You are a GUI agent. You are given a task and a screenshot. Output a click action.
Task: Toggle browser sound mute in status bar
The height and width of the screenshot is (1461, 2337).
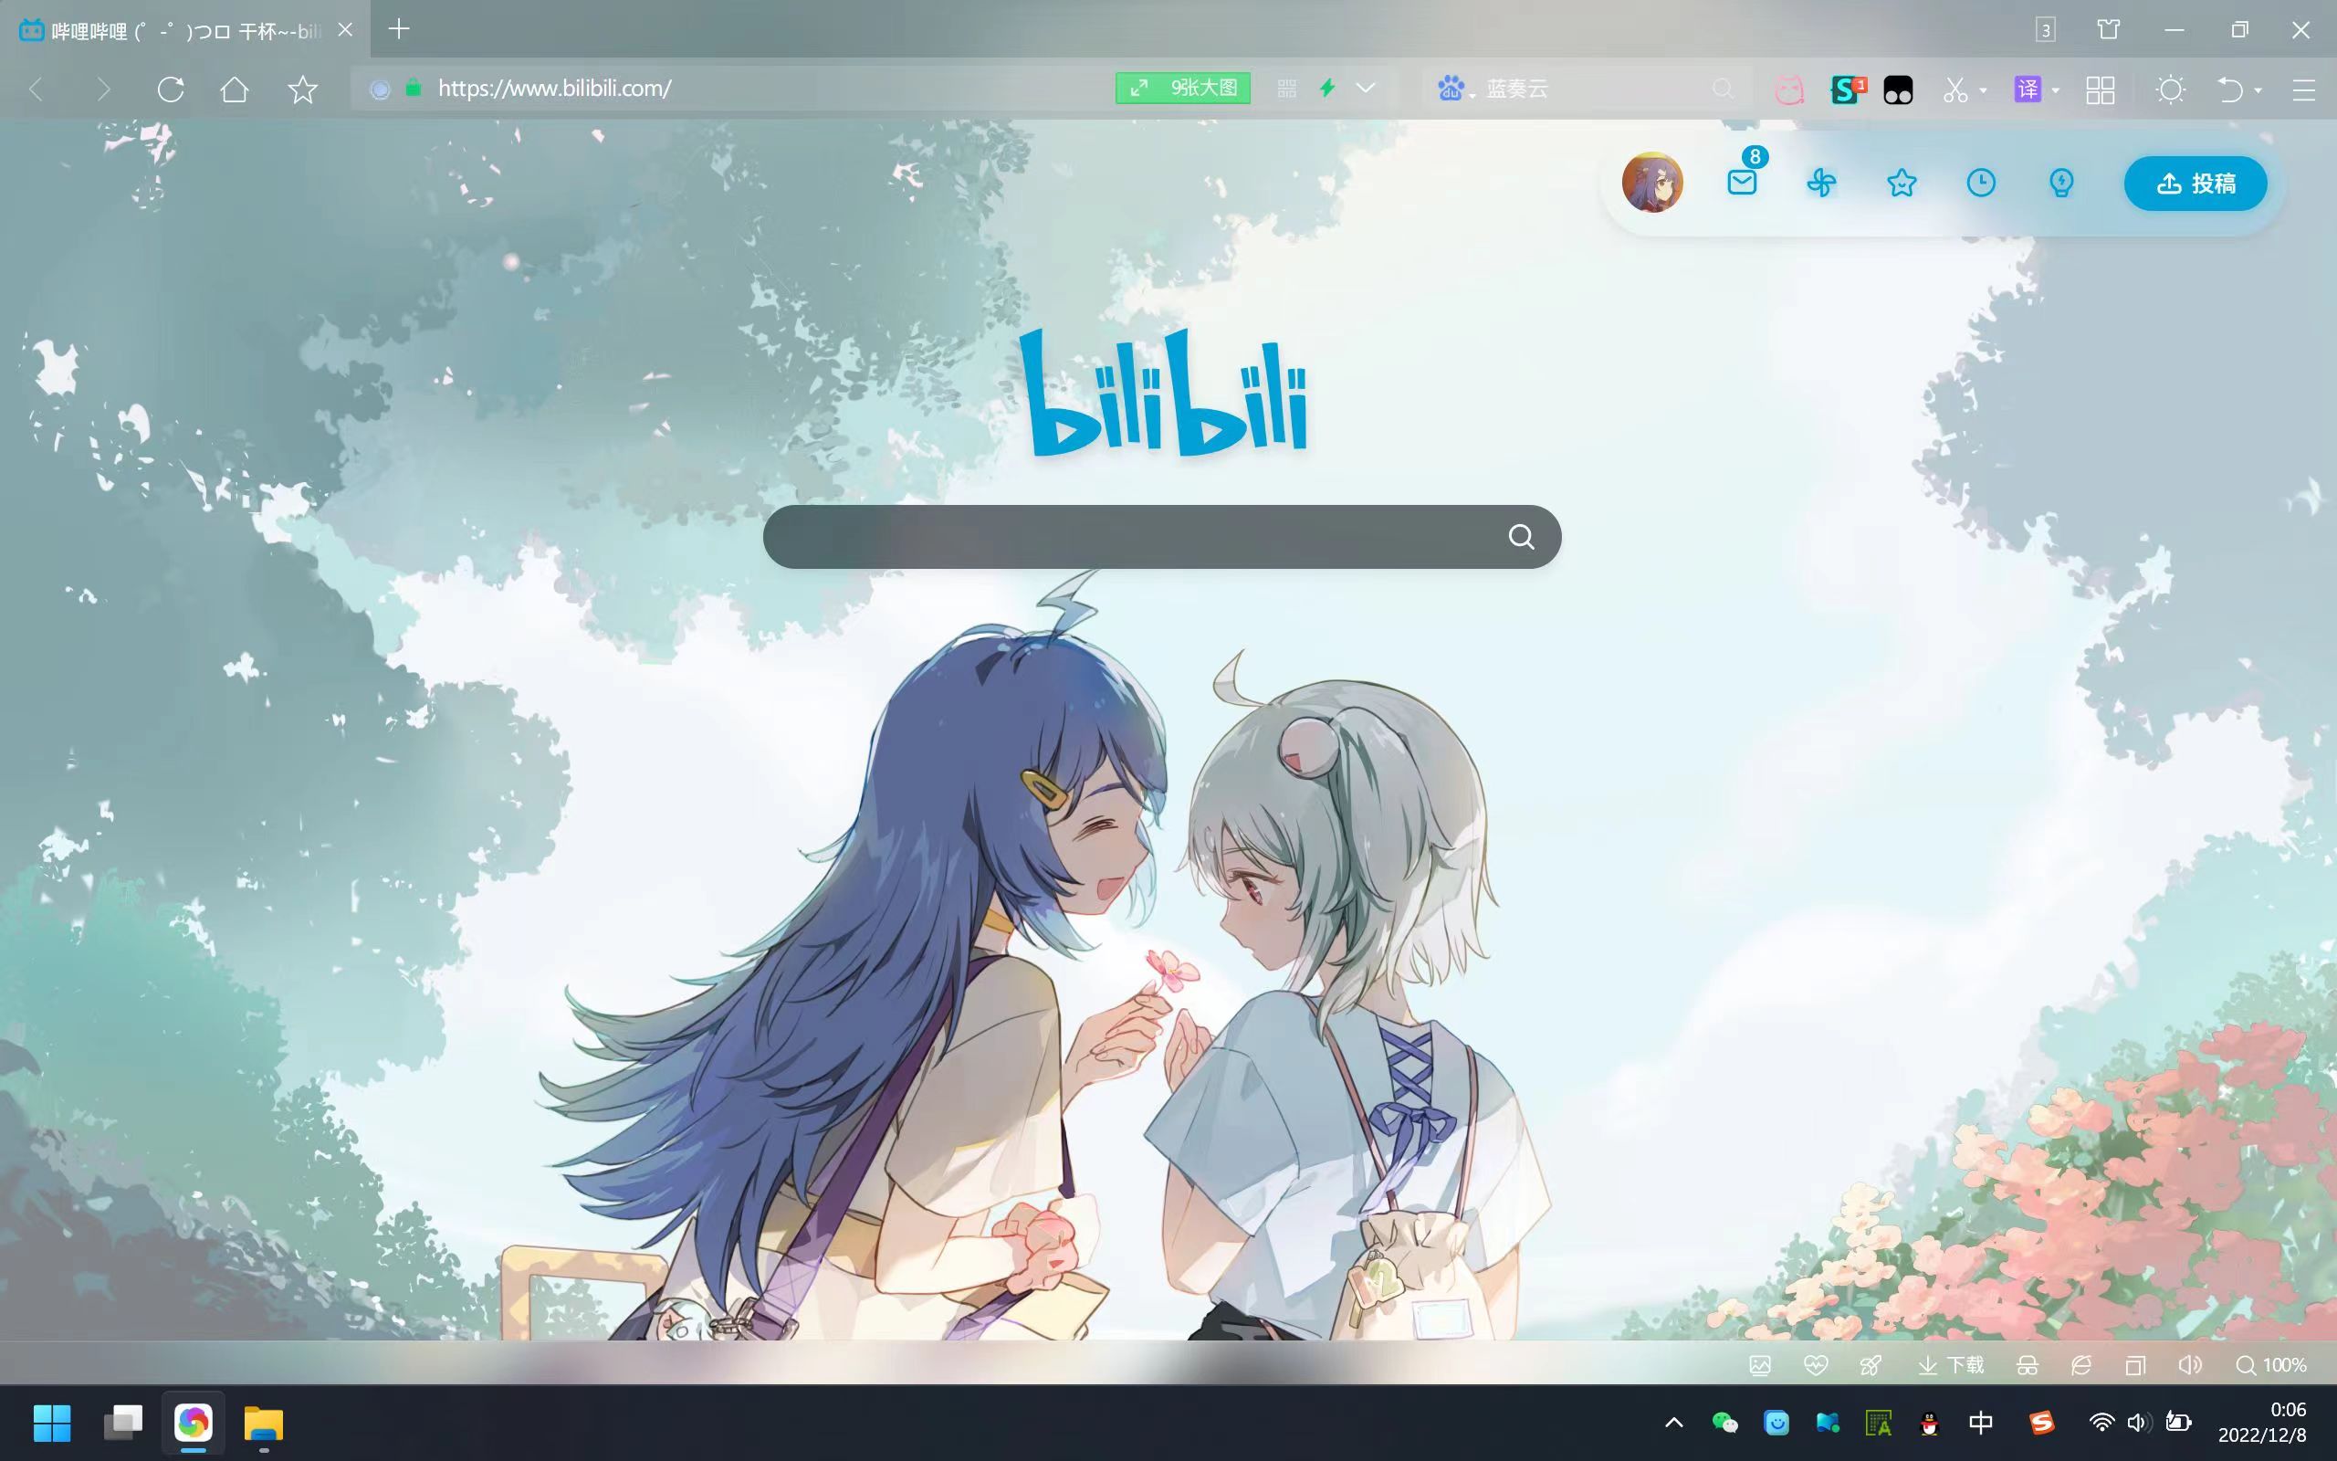[2190, 1364]
